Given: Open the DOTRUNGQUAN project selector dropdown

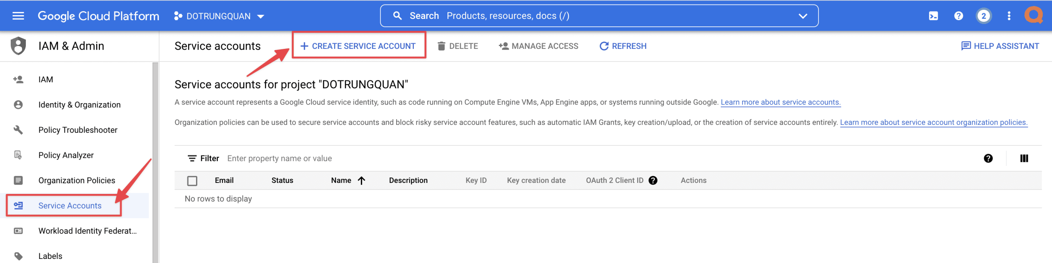Looking at the screenshot, I should click(x=219, y=16).
